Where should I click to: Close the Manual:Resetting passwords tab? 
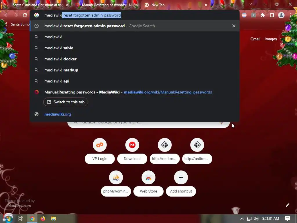137,5
